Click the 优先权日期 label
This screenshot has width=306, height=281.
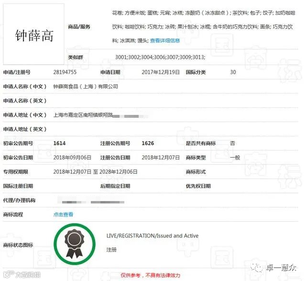coord(198,186)
